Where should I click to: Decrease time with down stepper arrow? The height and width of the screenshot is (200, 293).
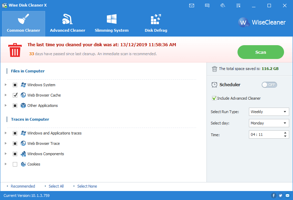tap(285, 136)
